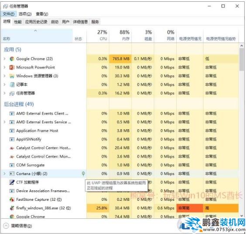246x234 pixels.
Task: Click the Google Chrome app icon
Action: (12, 59)
